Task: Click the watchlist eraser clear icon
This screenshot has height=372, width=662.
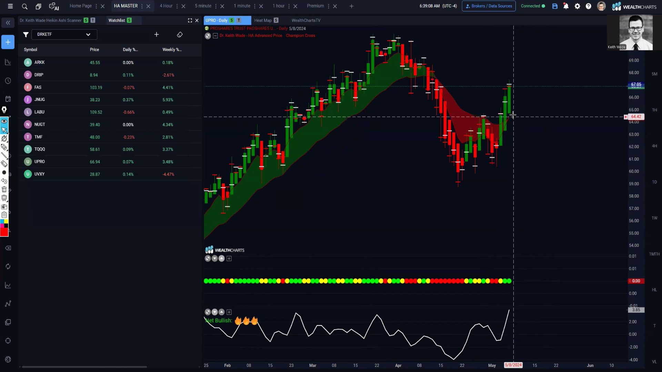Action: tap(180, 34)
